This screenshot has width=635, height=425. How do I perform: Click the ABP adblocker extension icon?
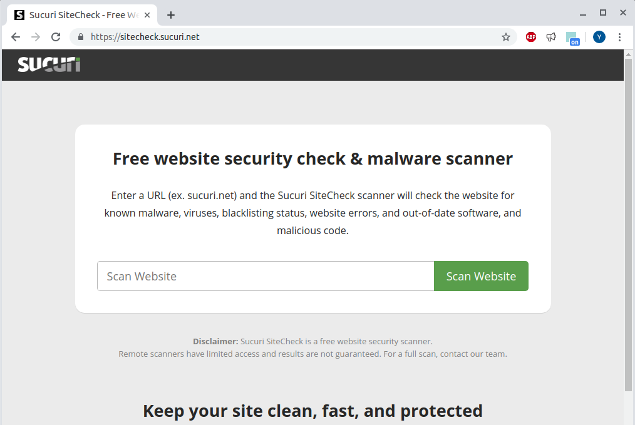tap(530, 37)
